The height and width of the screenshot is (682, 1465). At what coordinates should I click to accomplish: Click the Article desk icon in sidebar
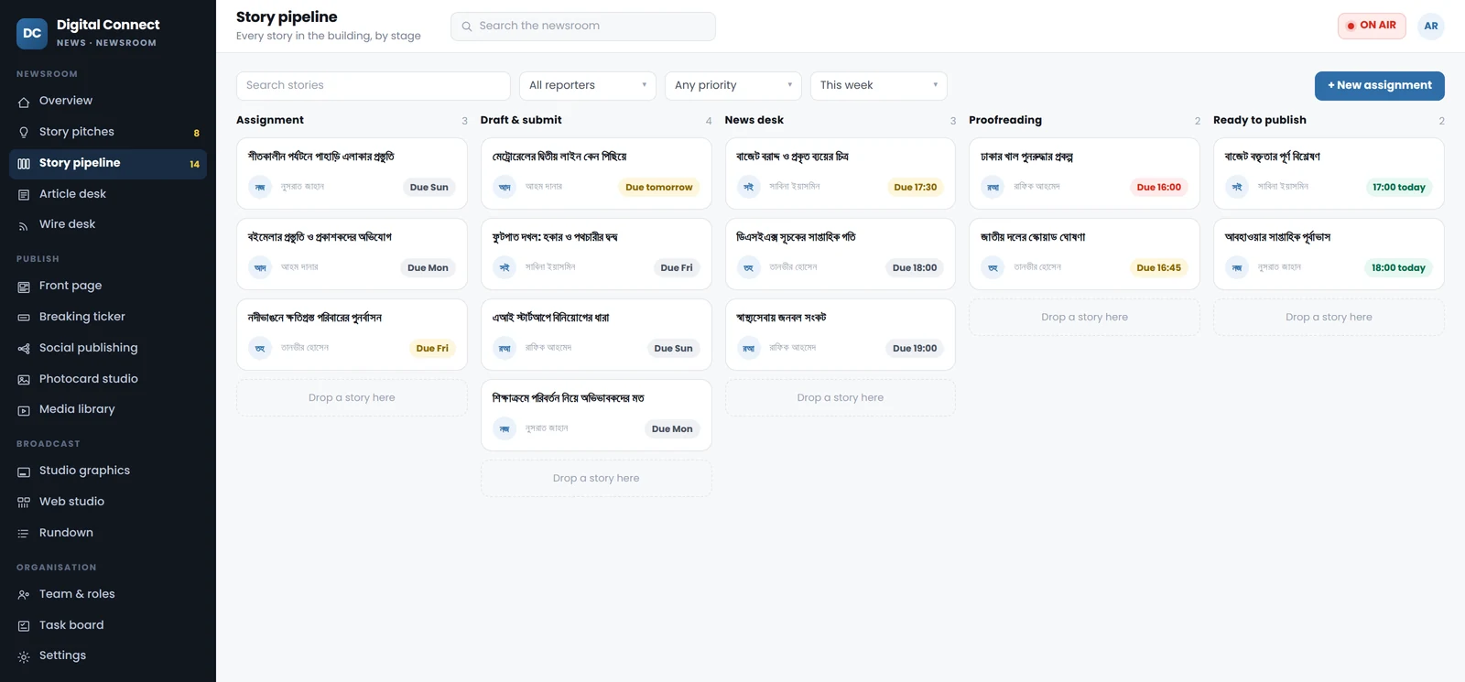[x=24, y=195]
